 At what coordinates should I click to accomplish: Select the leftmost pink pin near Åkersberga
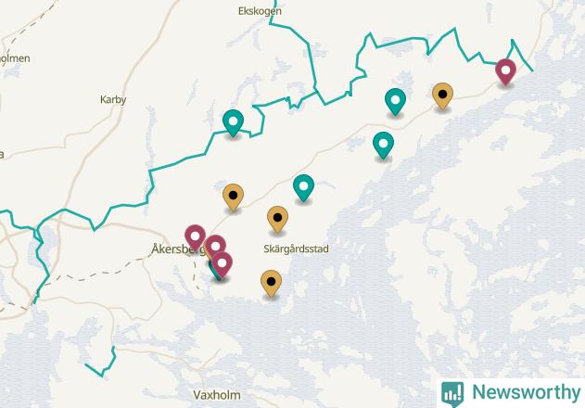(x=195, y=238)
